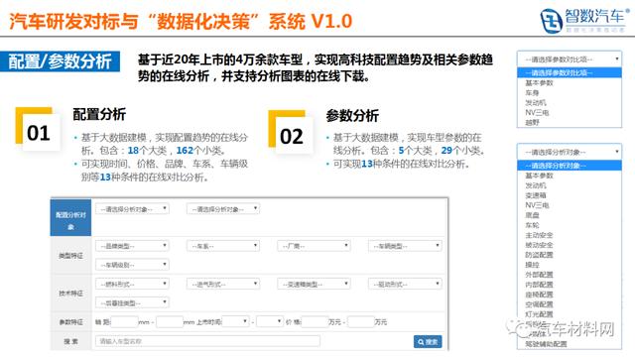
Task: Expand the 后悬挂类型 dropdown
Action: pyautogui.click(x=132, y=302)
